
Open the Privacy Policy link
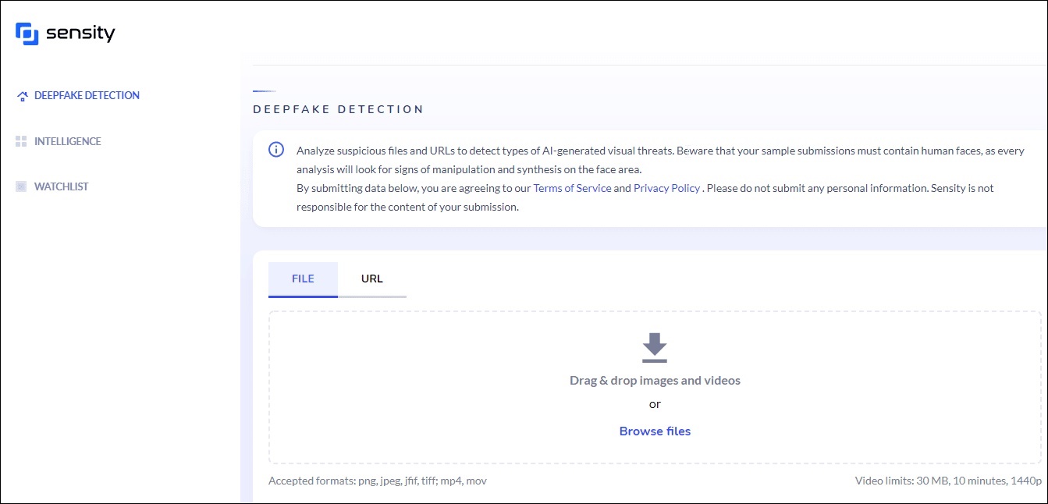coord(666,188)
